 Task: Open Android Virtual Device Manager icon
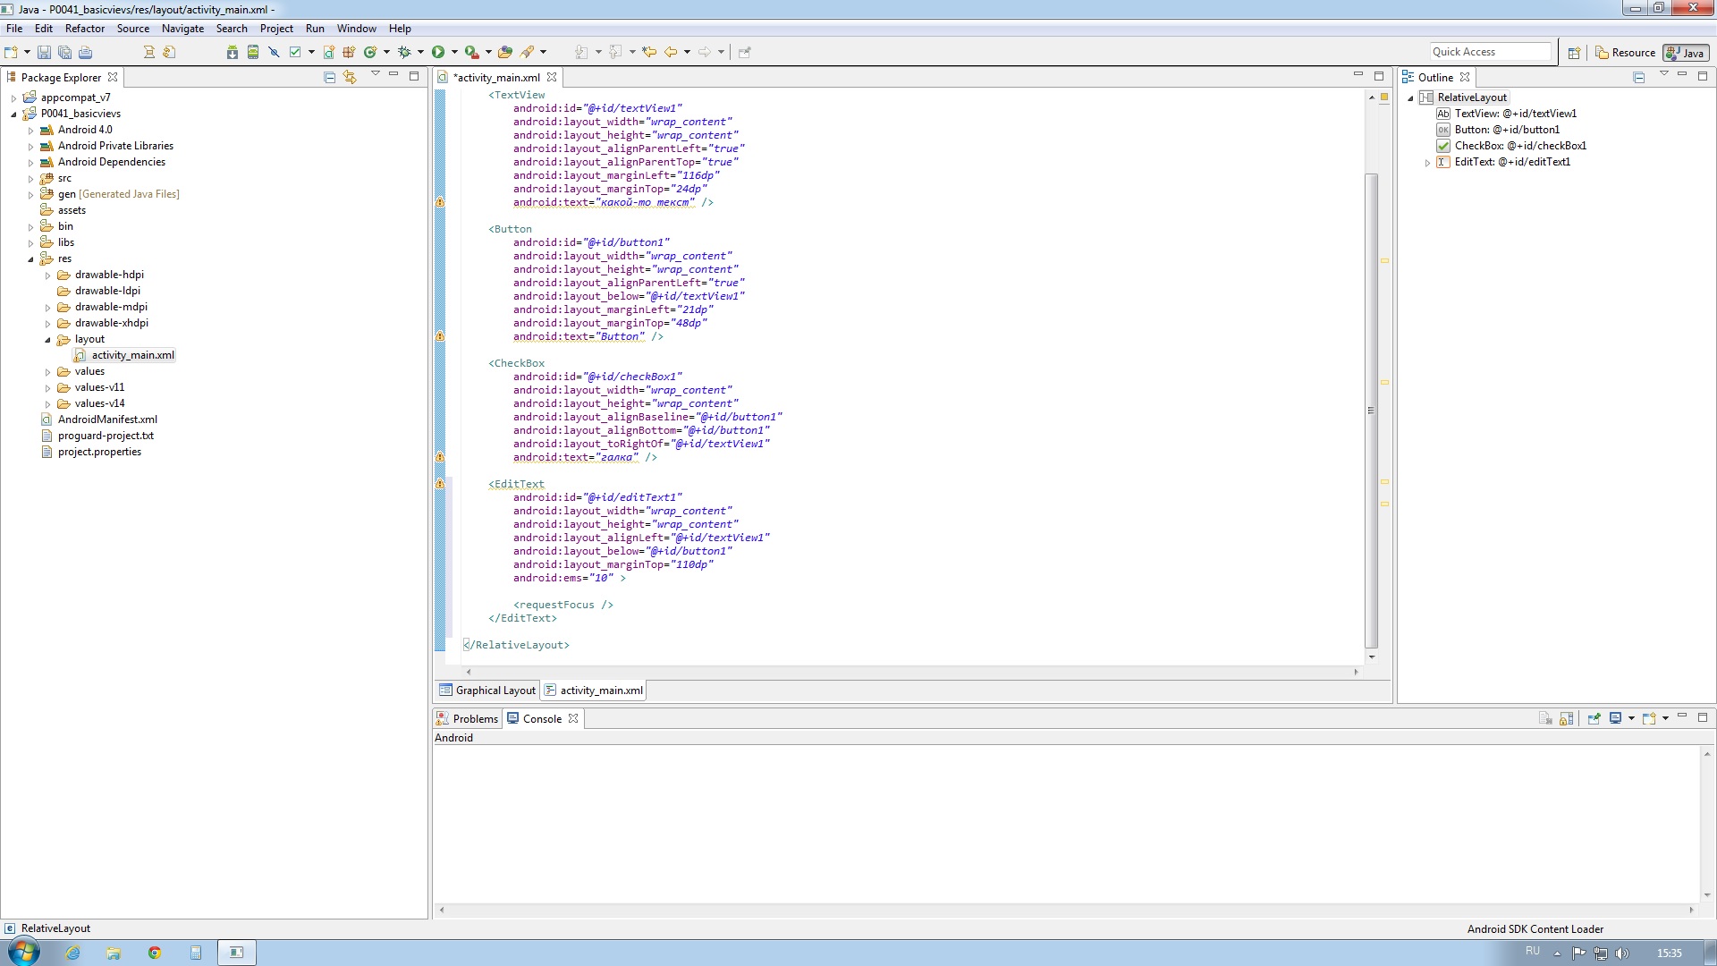tap(253, 52)
